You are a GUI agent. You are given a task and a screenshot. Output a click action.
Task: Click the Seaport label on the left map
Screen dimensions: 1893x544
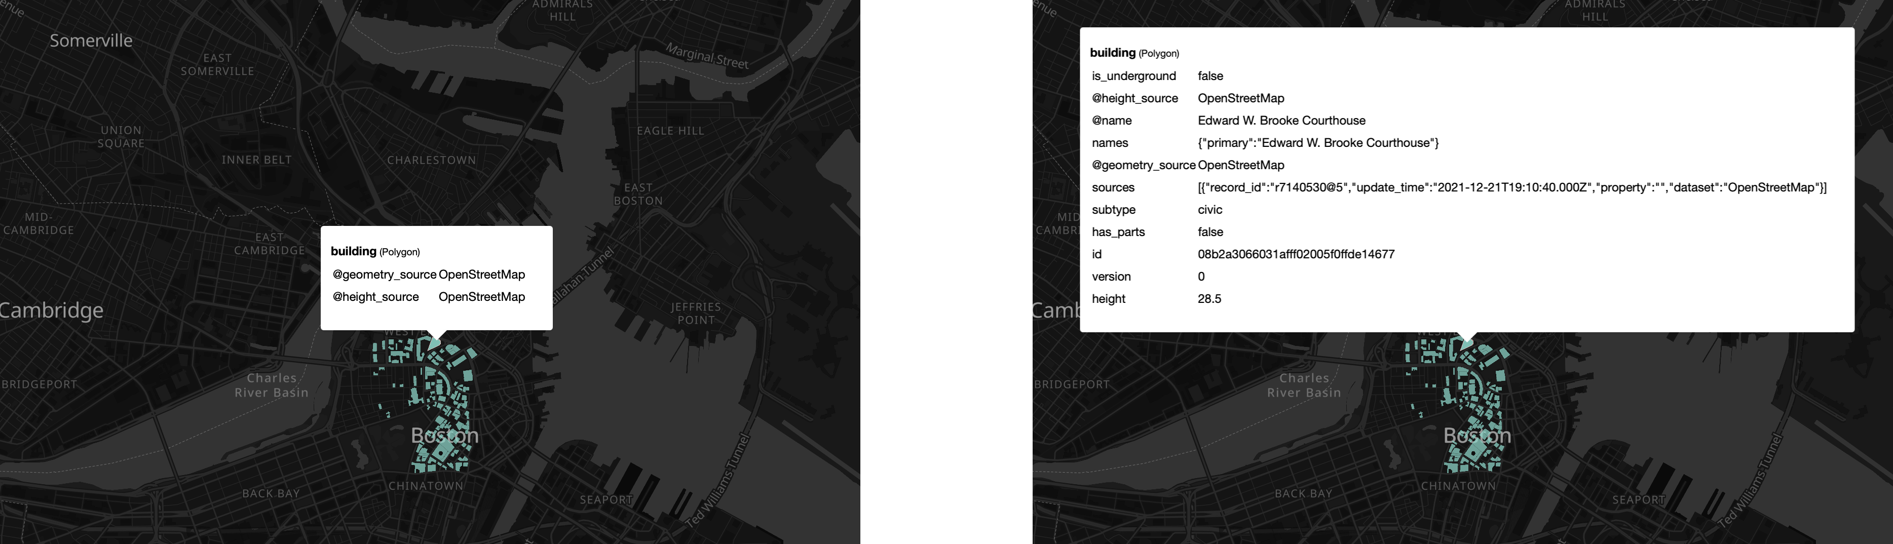coord(607,499)
